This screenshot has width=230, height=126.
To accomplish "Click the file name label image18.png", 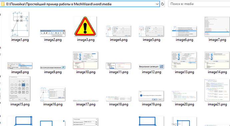I will 119,104.
